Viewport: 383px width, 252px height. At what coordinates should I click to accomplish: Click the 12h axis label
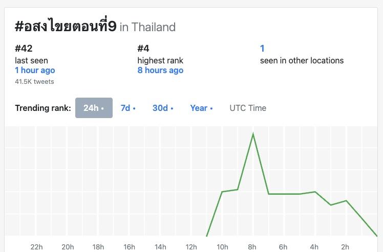point(191,247)
